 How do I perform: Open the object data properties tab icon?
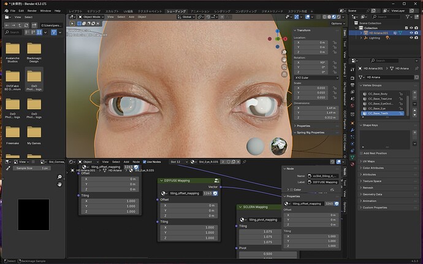pyautogui.click(x=352, y=157)
